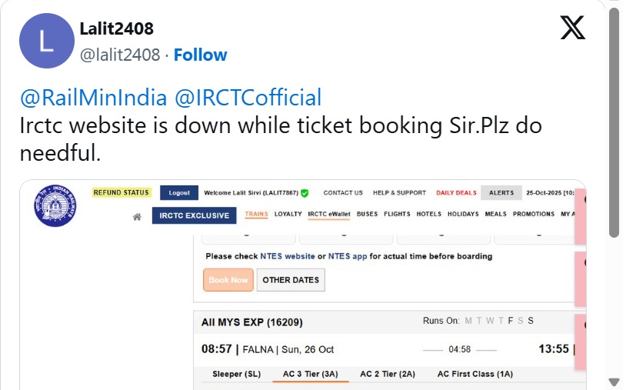Follow the @lalit2408 account
Image resolution: width=626 pixels, height=390 pixels.
click(x=200, y=55)
